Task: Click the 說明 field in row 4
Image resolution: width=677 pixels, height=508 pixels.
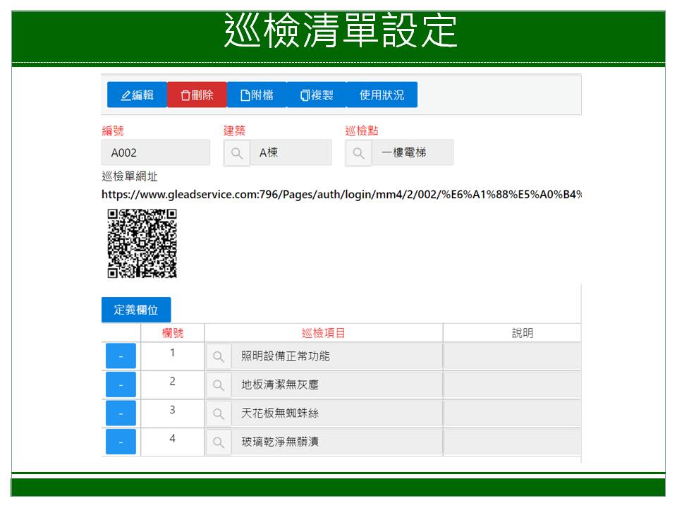Action: (512, 442)
